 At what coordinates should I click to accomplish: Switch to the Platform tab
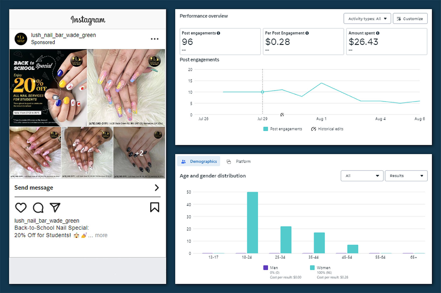click(x=239, y=161)
